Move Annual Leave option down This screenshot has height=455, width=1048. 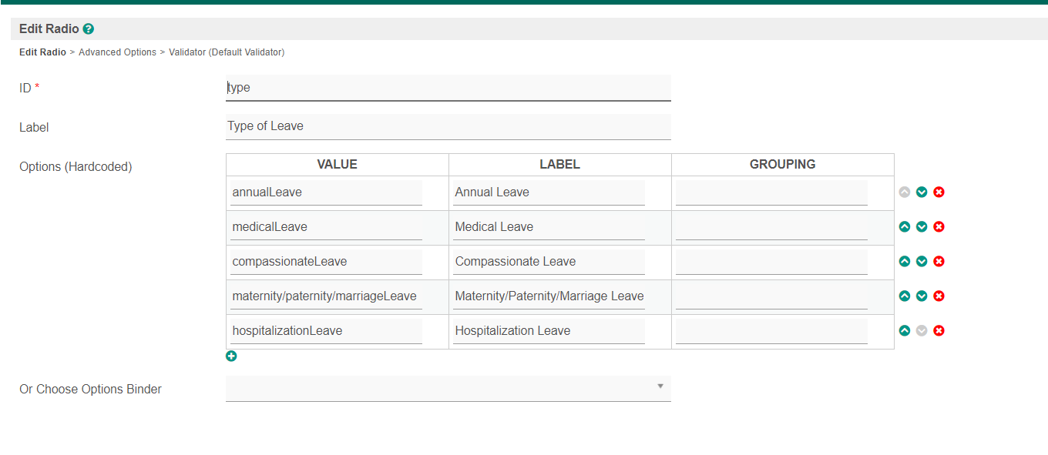(x=922, y=192)
